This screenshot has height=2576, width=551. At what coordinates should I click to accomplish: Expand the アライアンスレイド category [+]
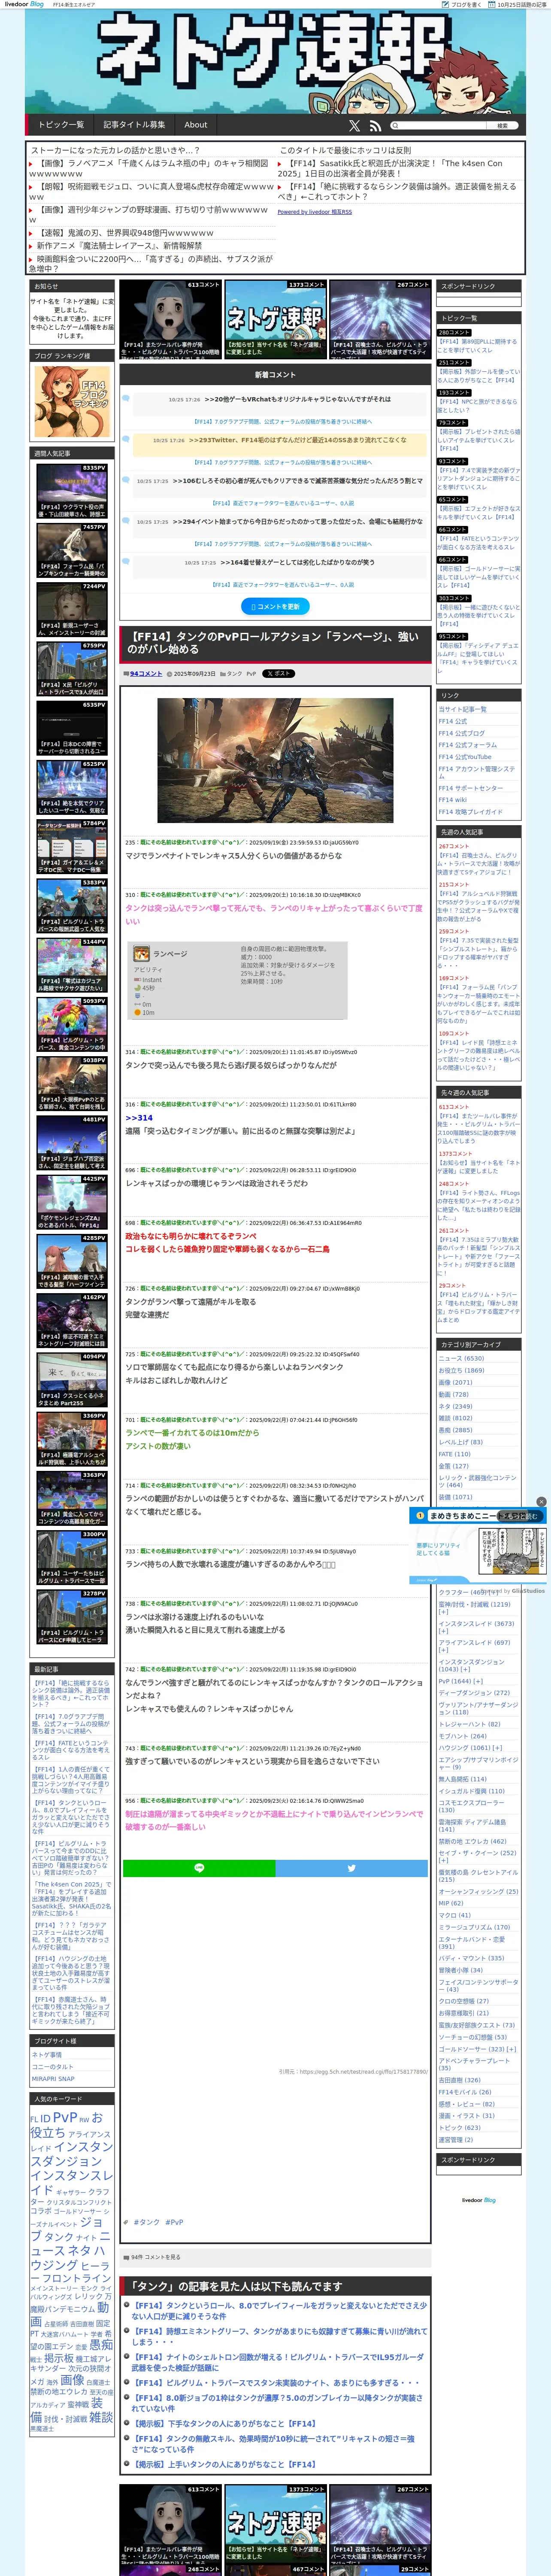point(442,1649)
